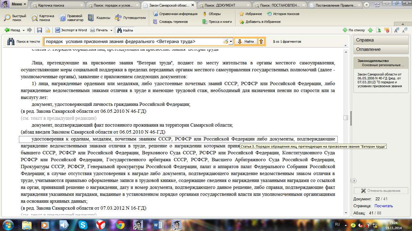The image size is (412, 231).
Task: Click the RU language indicator
Action: (338, 225)
